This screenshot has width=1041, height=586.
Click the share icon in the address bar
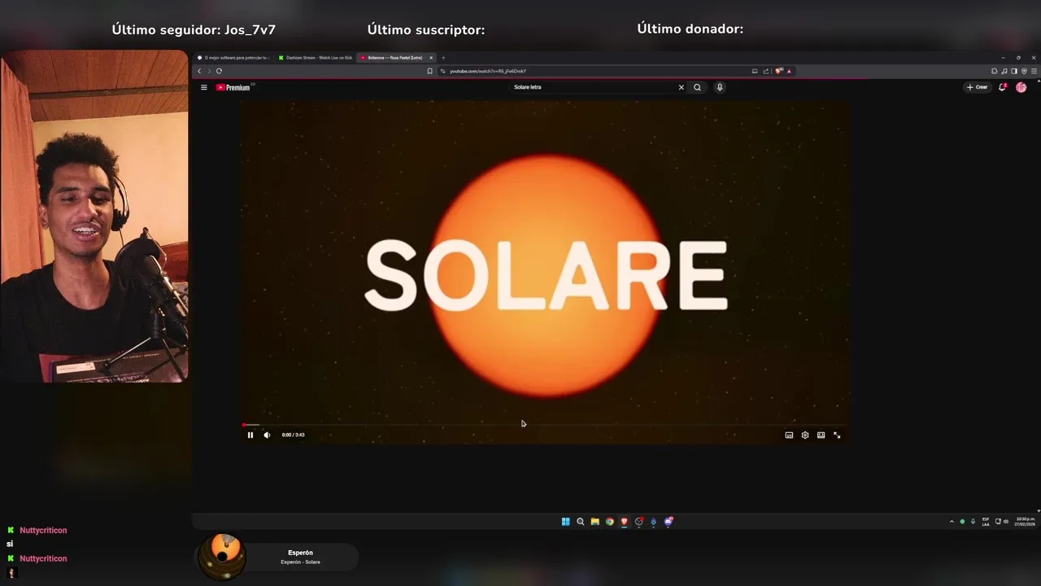pyautogui.click(x=766, y=71)
